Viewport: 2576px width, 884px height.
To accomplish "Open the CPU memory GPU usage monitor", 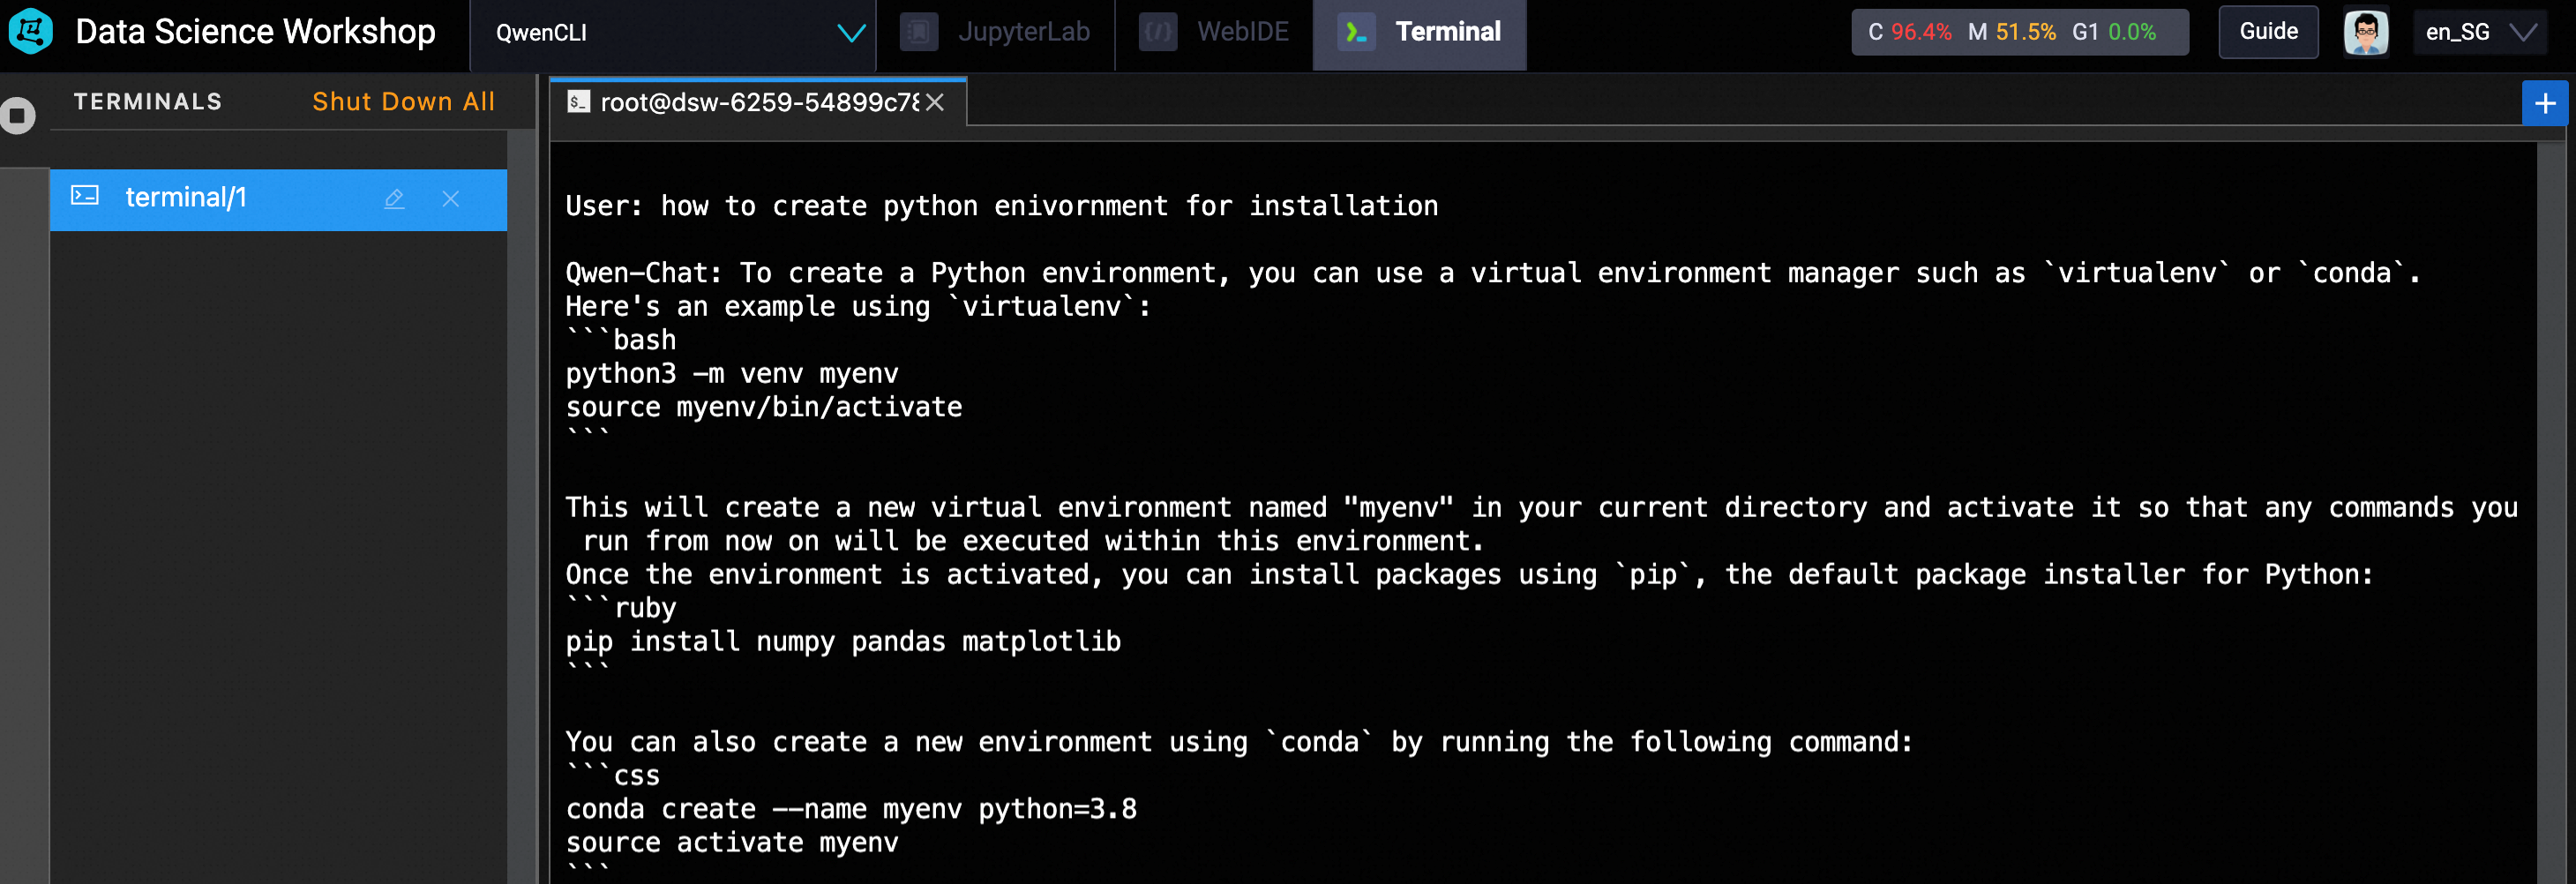I will pyautogui.click(x=2020, y=32).
